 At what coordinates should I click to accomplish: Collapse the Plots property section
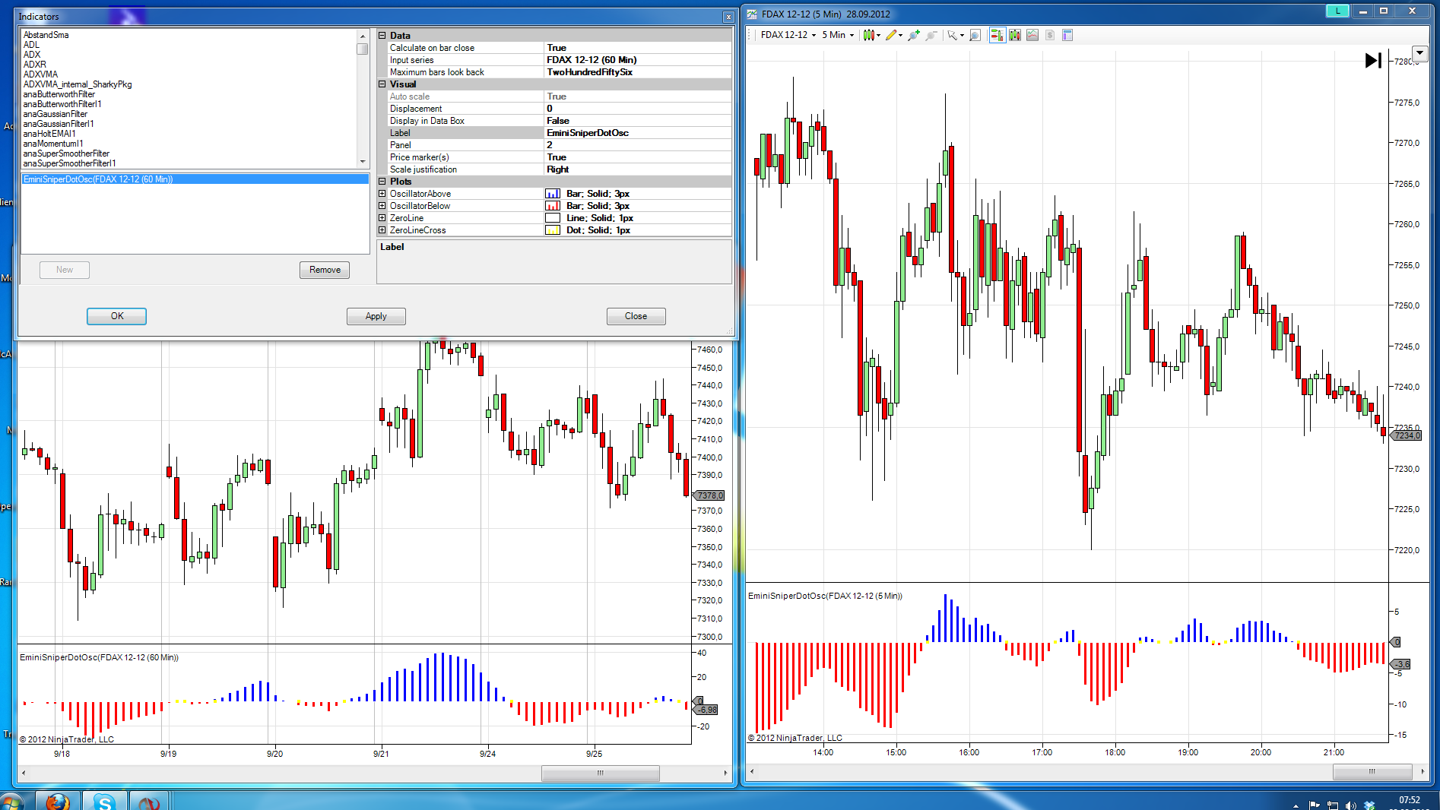point(382,181)
